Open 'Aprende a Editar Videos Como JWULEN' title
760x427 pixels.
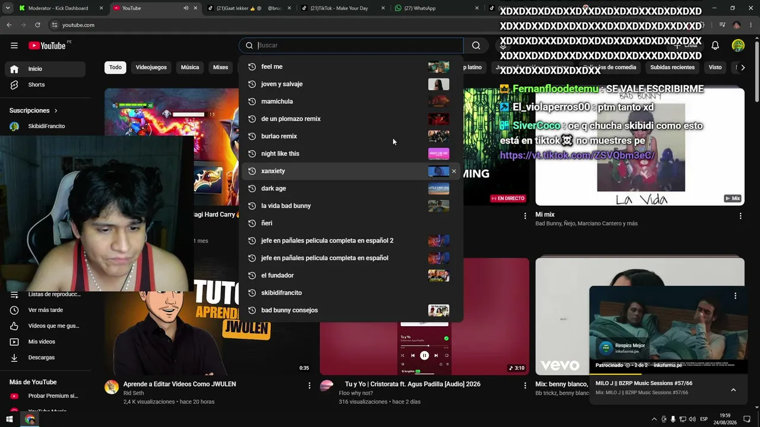coord(180,384)
